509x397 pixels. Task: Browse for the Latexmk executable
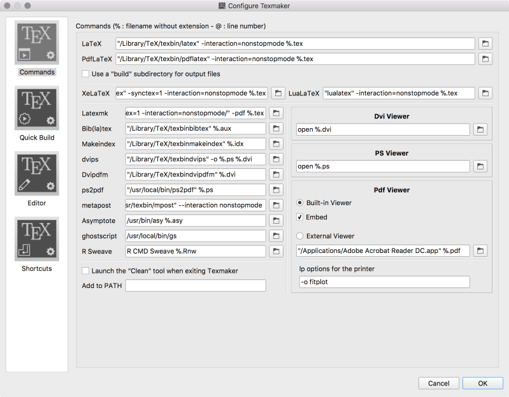pyautogui.click(x=276, y=113)
